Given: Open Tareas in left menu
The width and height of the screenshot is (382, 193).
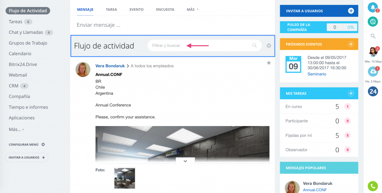Looking at the screenshot, I should pyautogui.click(x=16, y=22).
